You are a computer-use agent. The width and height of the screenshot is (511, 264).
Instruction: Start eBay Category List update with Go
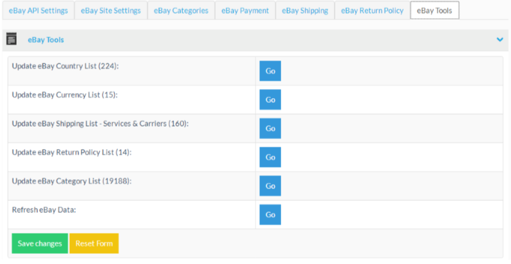point(270,186)
